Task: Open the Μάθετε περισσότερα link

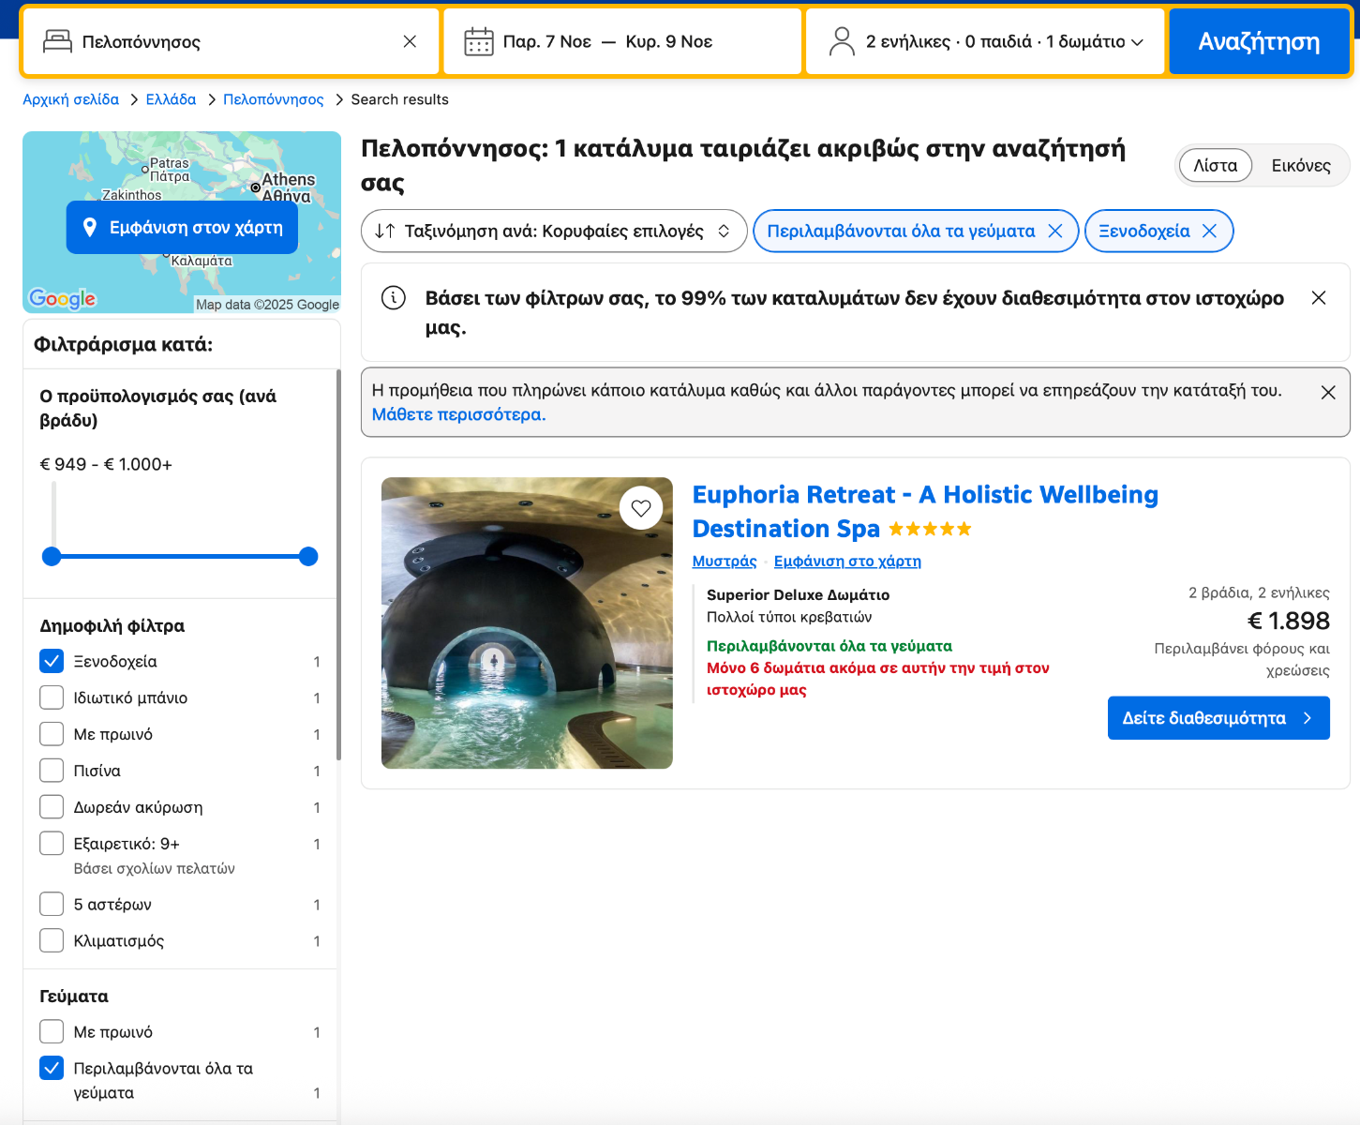Action: [x=458, y=414]
